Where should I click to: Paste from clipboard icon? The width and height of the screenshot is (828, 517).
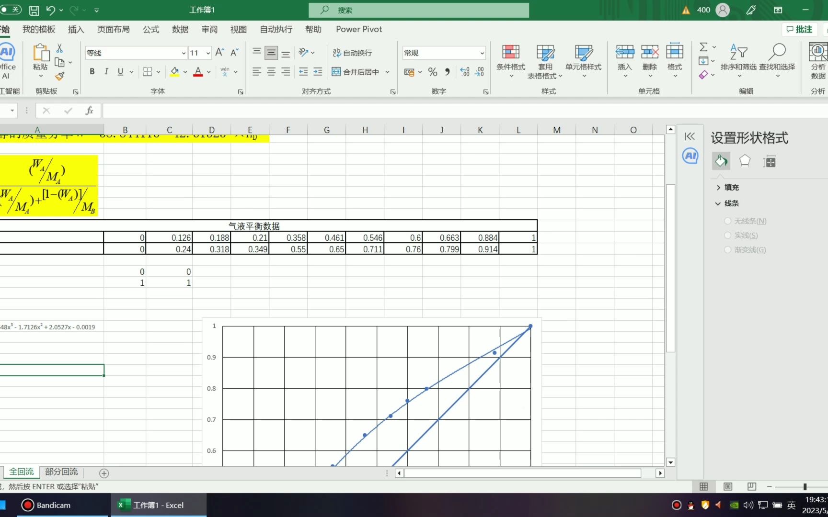(40, 53)
